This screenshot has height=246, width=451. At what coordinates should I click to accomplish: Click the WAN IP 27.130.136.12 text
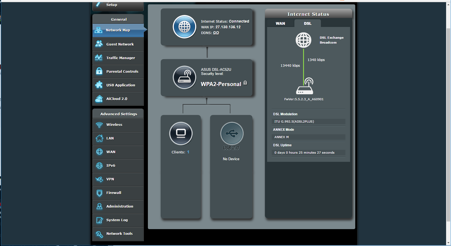[228, 27]
